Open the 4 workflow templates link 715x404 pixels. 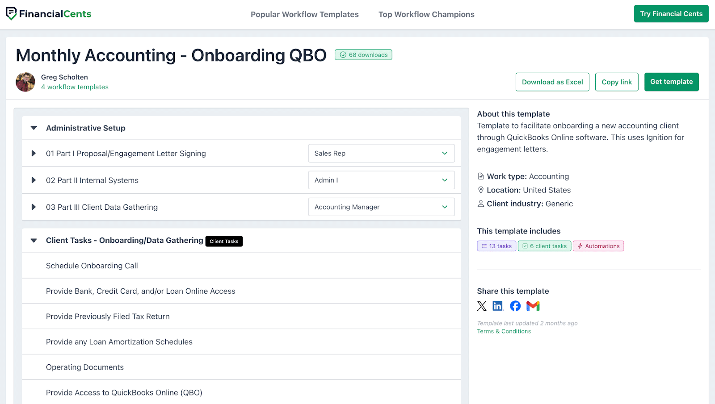[x=75, y=87]
